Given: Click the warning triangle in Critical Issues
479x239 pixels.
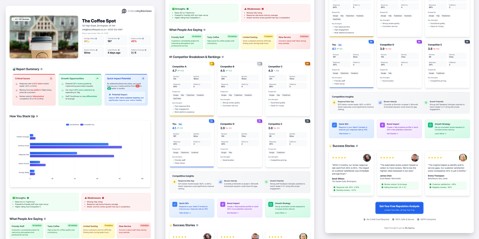Looking at the screenshot, I should click(x=51, y=79).
